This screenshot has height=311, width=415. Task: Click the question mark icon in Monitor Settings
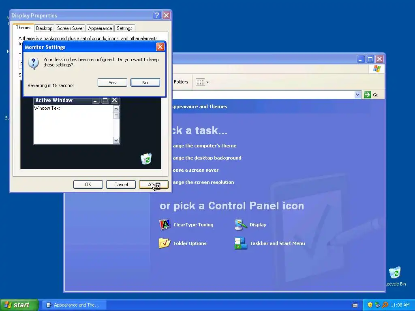(33, 63)
